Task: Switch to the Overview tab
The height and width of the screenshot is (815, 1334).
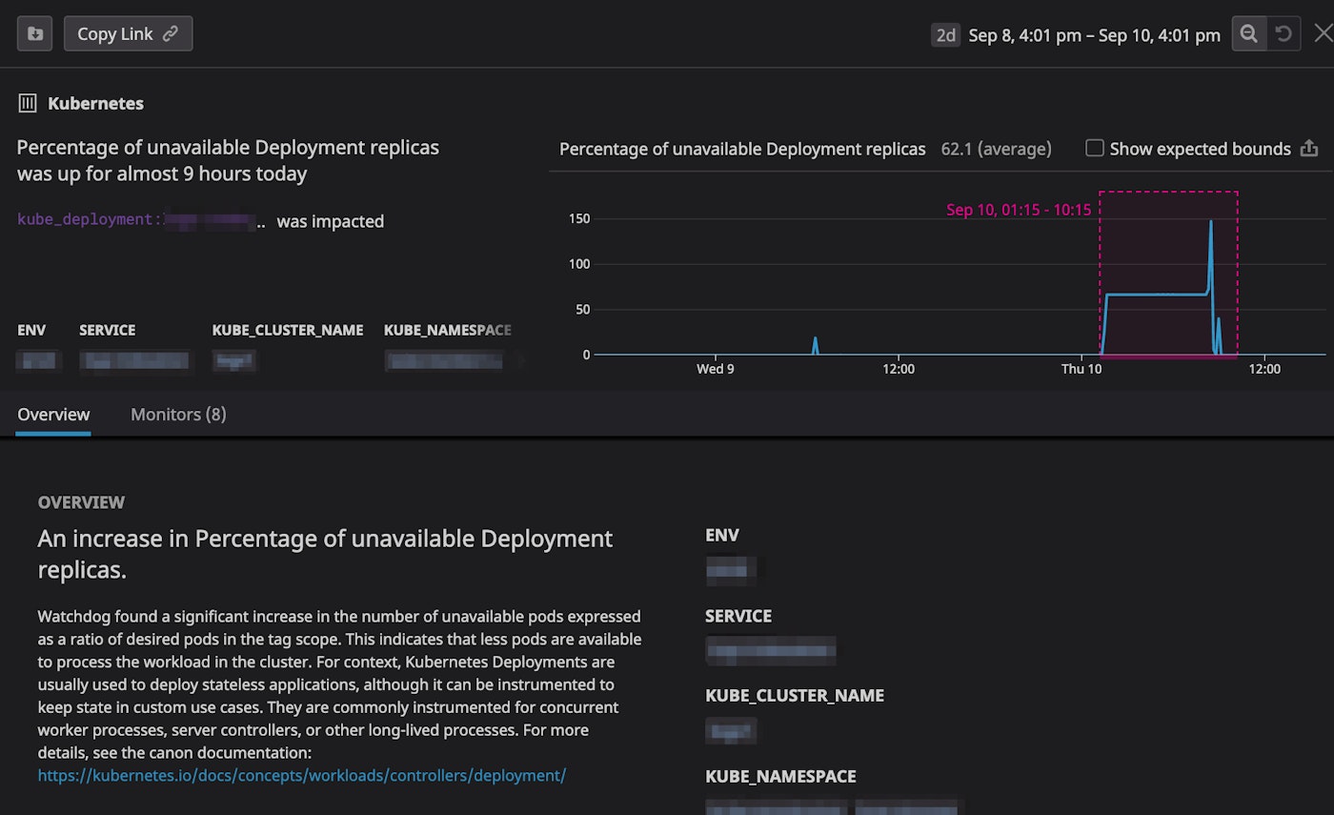Action: [53, 415]
